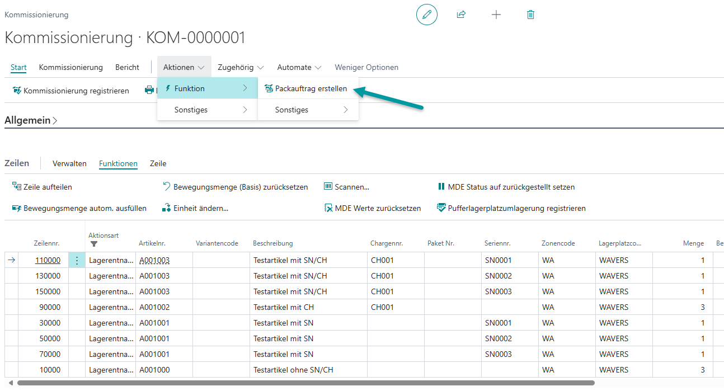
Task: Open three-dot menu on row 110000
Action: (77, 260)
